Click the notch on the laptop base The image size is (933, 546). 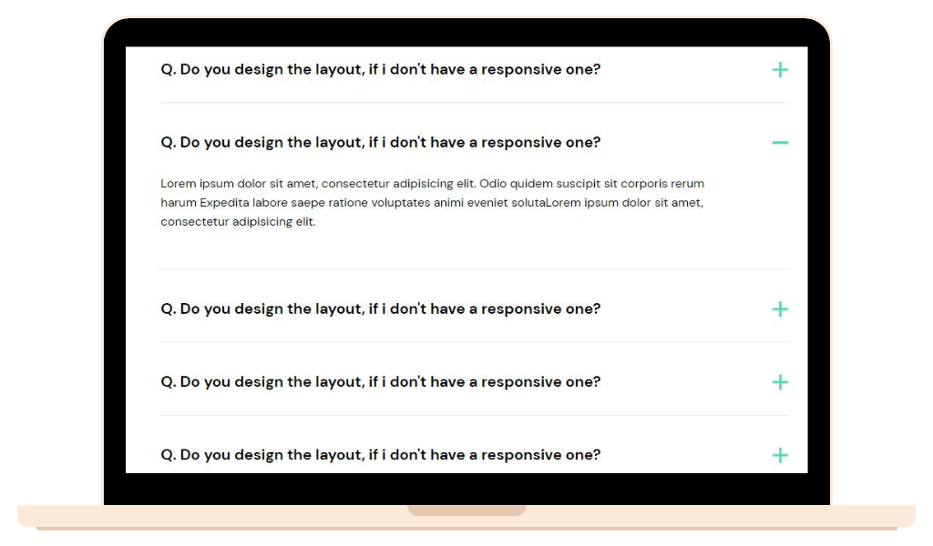click(466, 511)
